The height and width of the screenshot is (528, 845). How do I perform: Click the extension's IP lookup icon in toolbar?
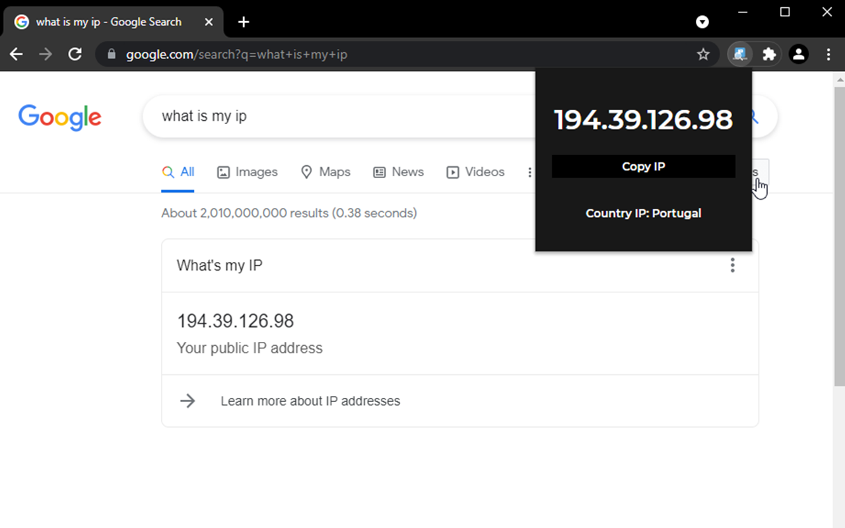click(x=740, y=53)
